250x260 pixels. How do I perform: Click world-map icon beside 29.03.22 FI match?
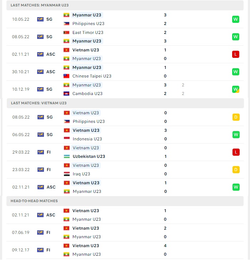pyautogui.click(x=41, y=152)
